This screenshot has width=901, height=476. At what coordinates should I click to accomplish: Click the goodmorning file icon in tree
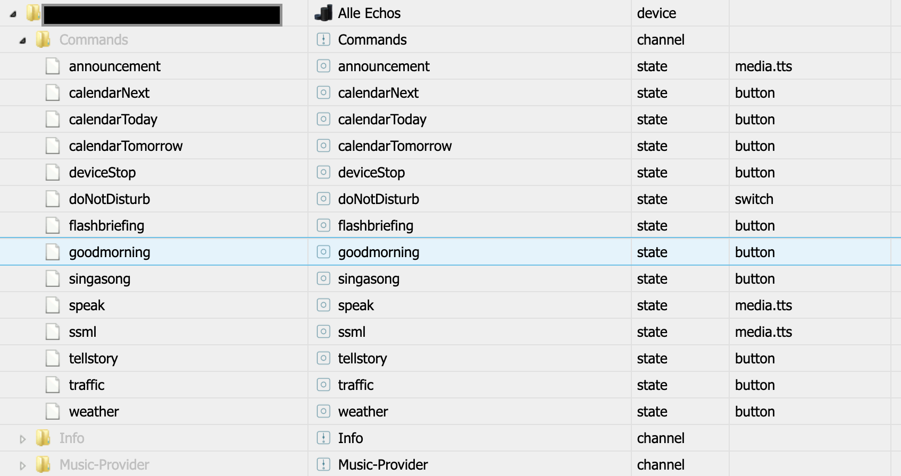pos(53,252)
